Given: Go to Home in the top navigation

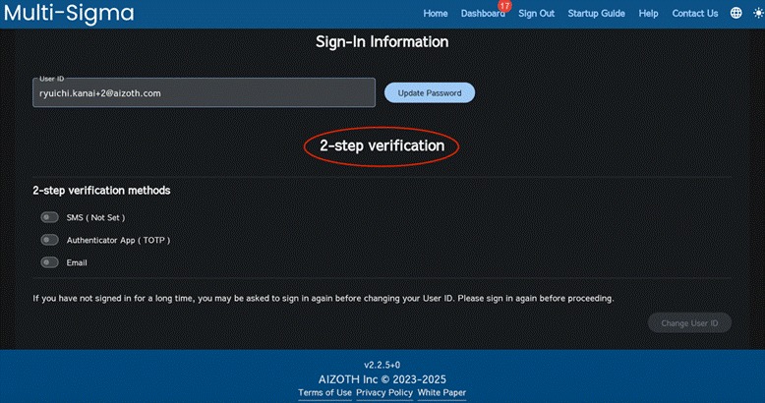Looking at the screenshot, I should point(436,14).
